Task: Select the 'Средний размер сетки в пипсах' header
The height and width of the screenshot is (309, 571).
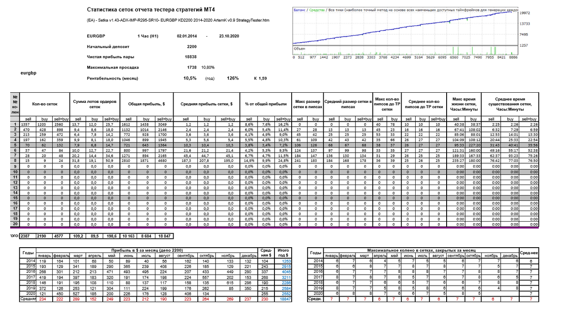Action: tap(348, 104)
